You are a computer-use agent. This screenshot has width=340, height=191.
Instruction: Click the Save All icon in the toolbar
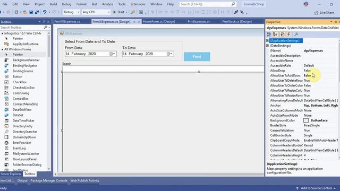[x=37, y=12]
